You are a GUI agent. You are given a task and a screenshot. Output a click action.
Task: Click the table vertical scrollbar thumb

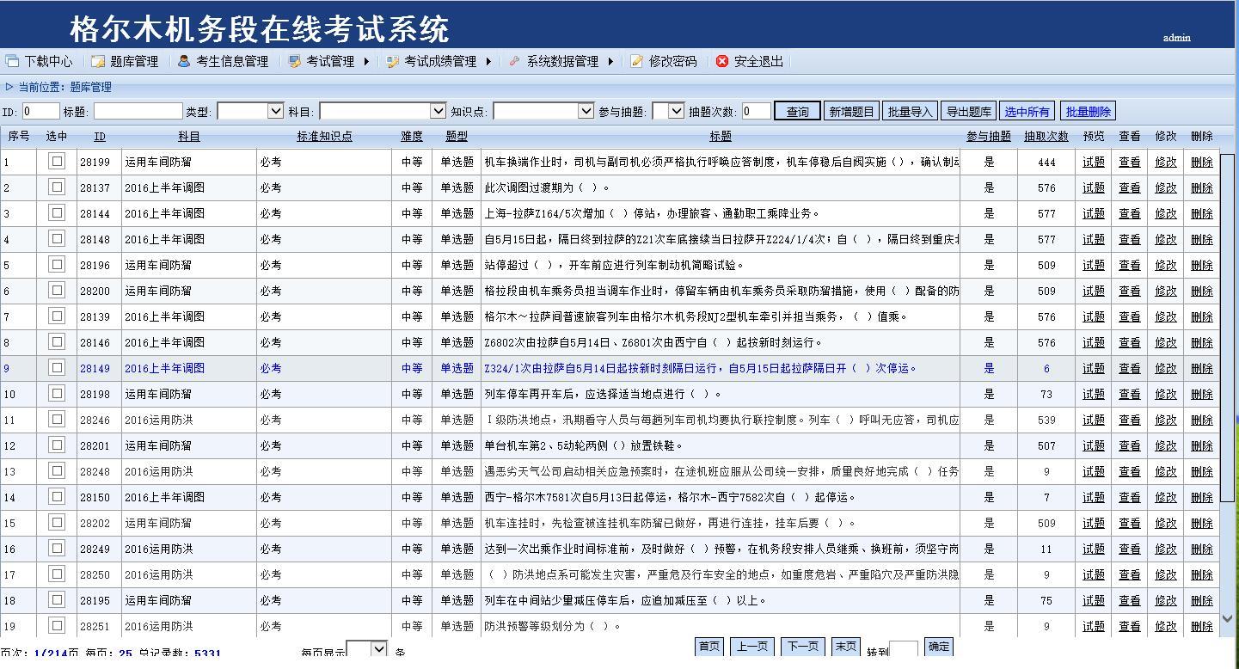click(x=1228, y=328)
